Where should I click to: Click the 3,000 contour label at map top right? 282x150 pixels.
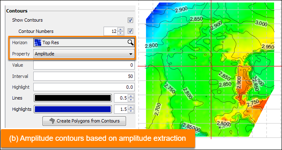[x=261, y=24]
